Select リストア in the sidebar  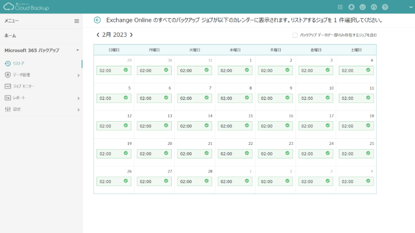[x=19, y=63]
